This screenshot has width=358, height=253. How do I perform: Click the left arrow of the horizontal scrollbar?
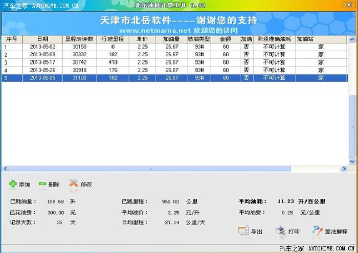tap(5, 169)
